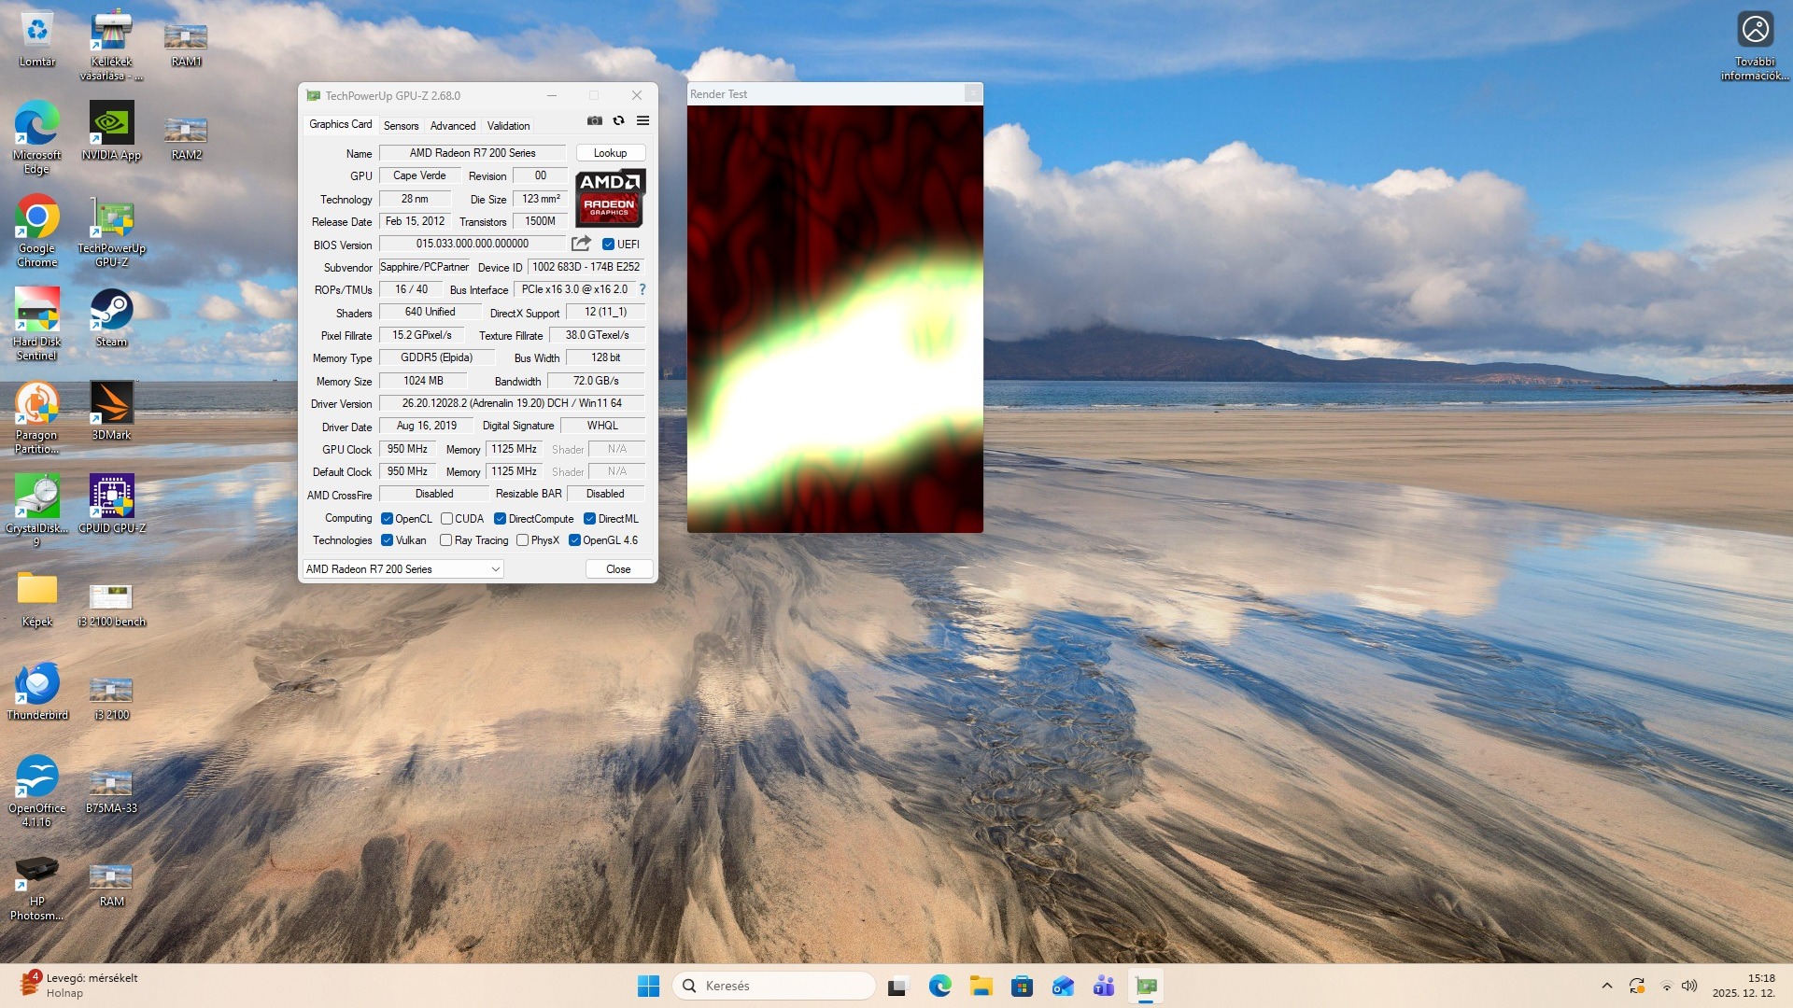Click the BIOS export share icon

coord(581,244)
